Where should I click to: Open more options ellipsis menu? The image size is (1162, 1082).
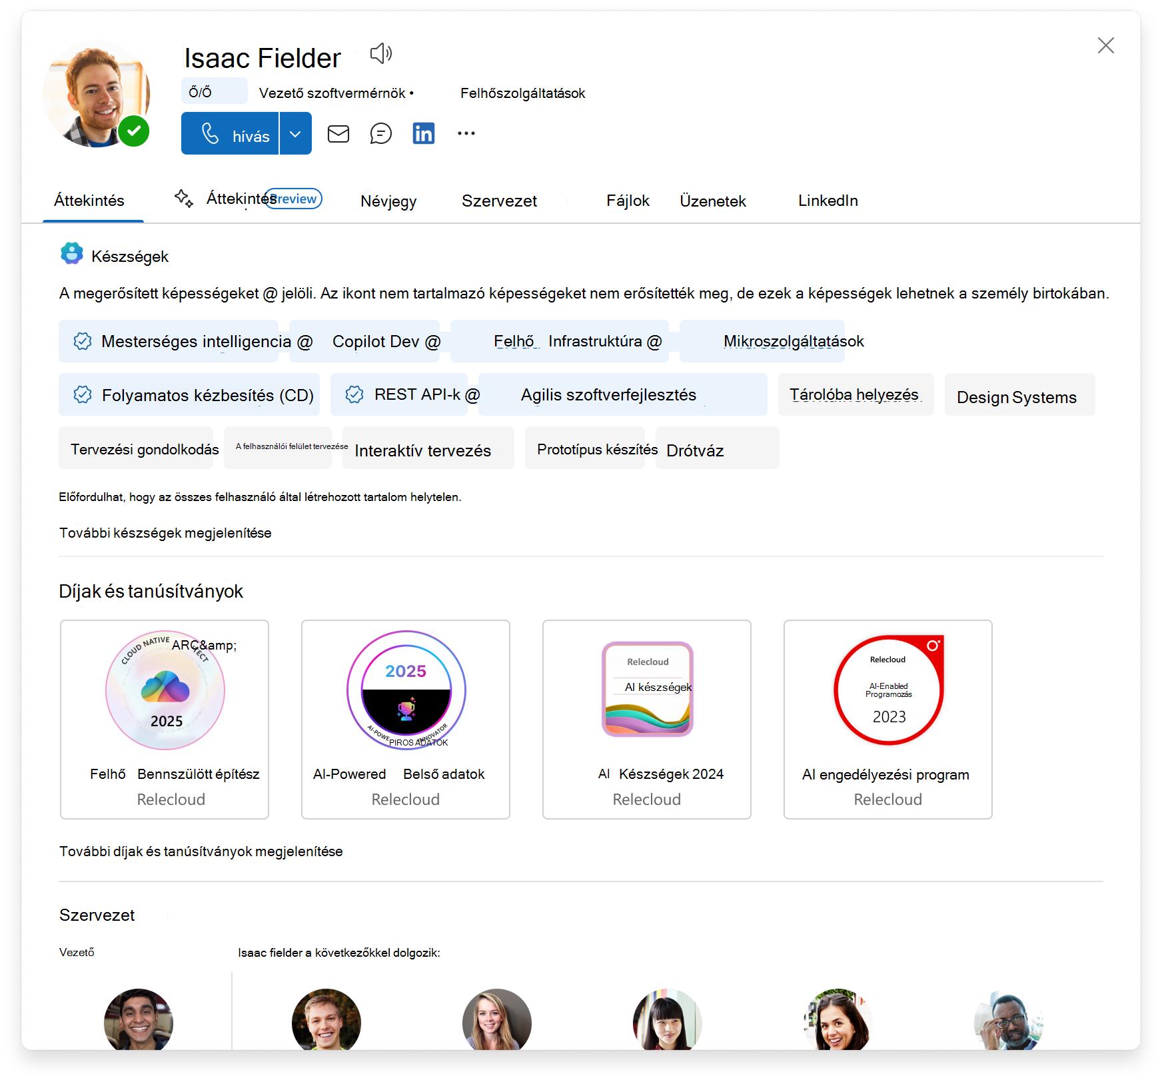click(466, 134)
